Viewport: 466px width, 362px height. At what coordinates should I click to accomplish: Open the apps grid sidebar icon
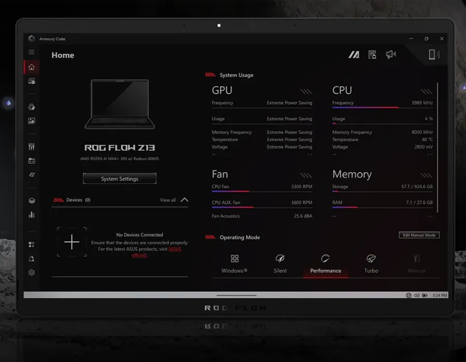[x=32, y=244]
